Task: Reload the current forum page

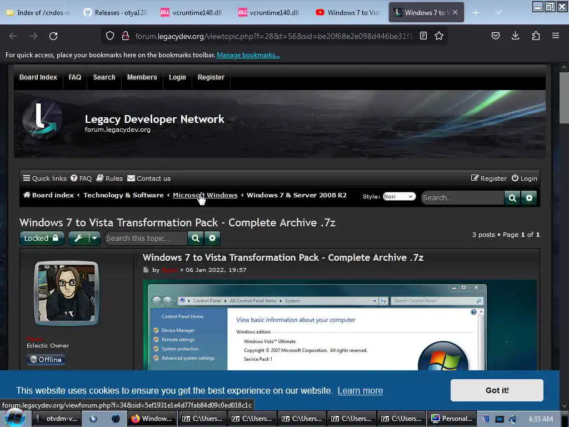Action: [x=53, y=36]
